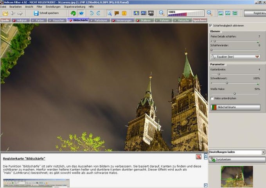
Task: Open the Filter menu
Action: (x=40, y=7)
